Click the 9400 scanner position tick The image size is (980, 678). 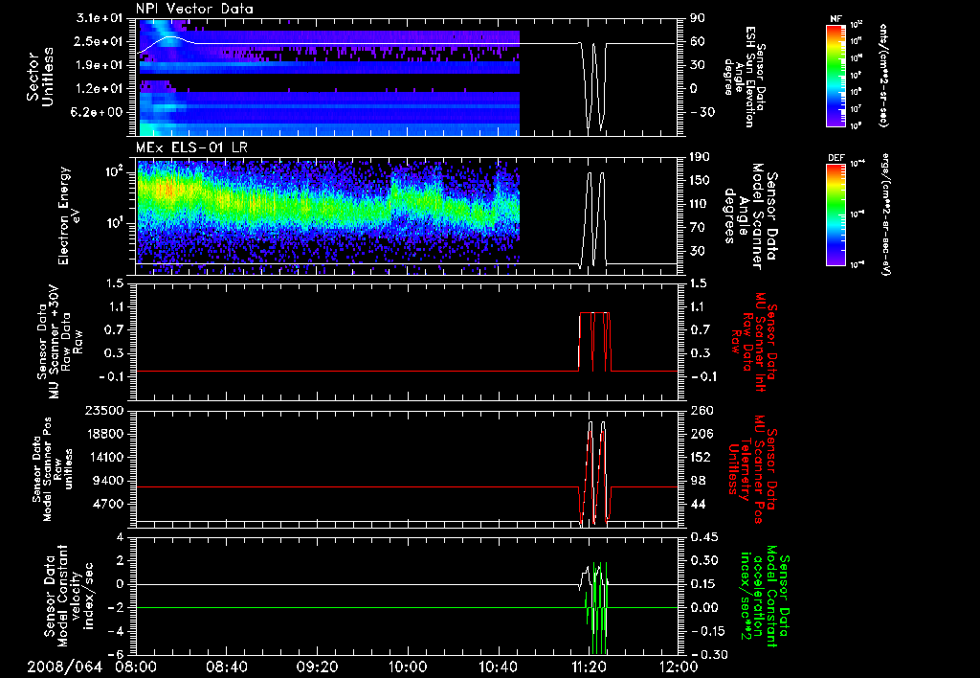pyautogui.click(x=108, y=481)
